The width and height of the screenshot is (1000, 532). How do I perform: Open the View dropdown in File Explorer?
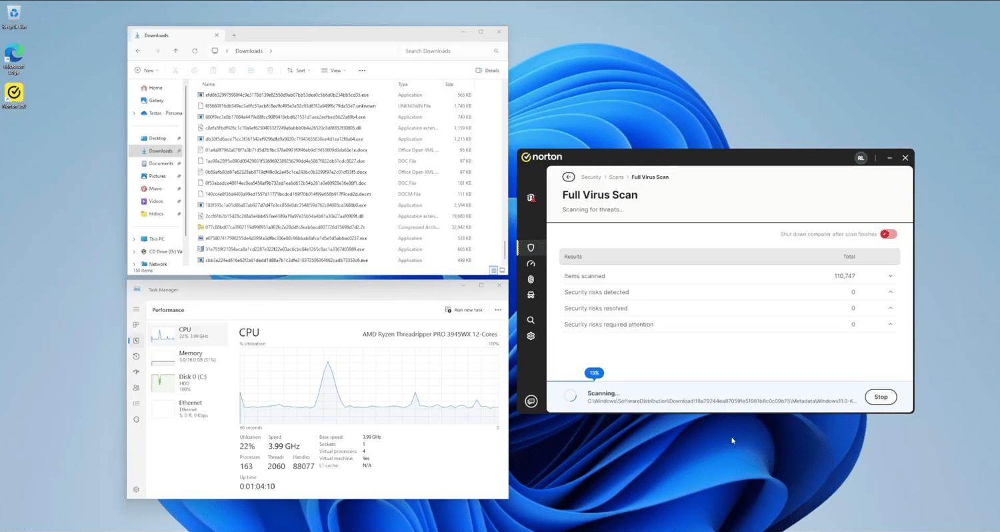click(333, 70)
